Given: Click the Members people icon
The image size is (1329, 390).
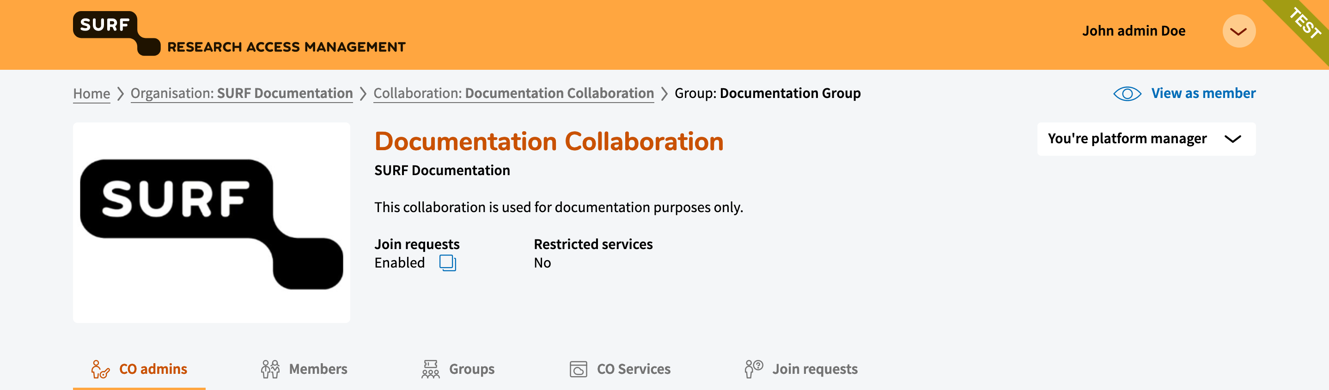Looking at the screenshot, I should 270,369.
